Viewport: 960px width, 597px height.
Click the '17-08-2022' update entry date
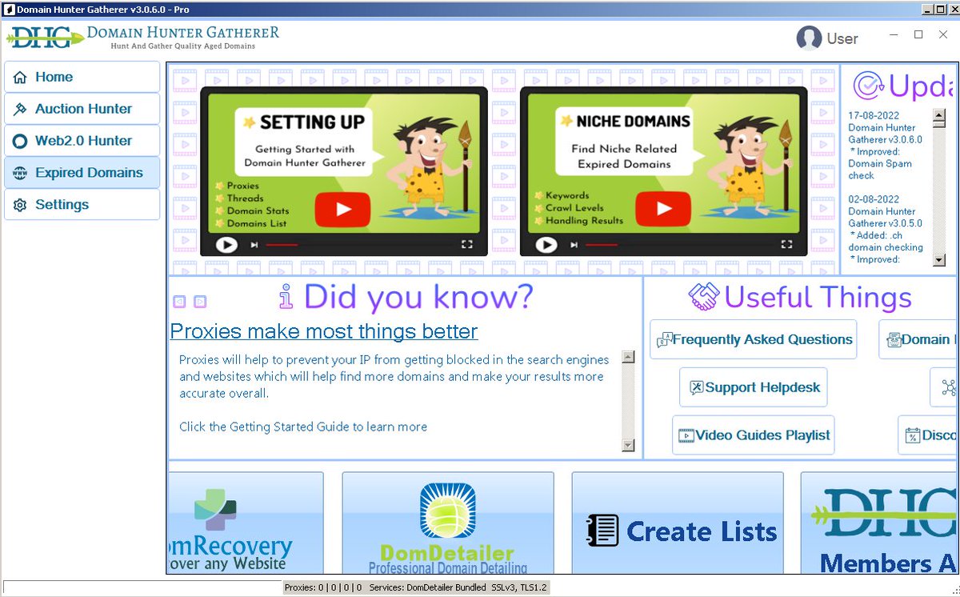(874, 115)
